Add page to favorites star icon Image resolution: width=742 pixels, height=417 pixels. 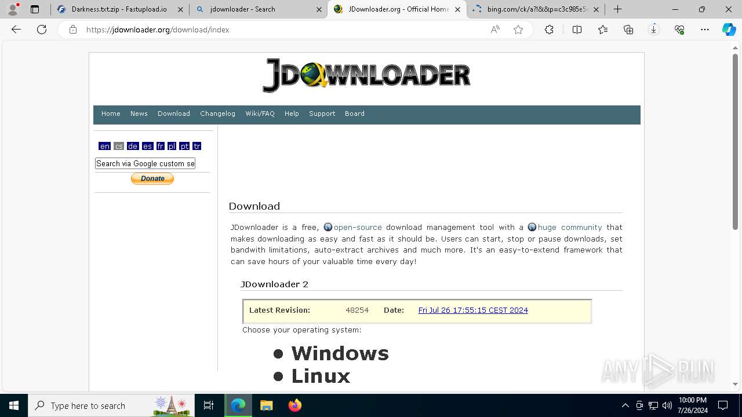[x=518, y=30]
